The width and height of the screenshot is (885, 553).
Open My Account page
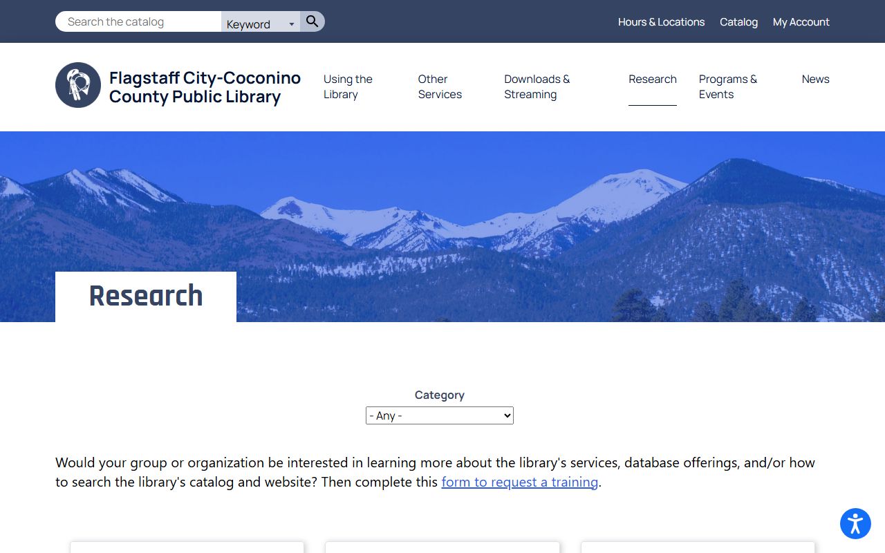801,22
